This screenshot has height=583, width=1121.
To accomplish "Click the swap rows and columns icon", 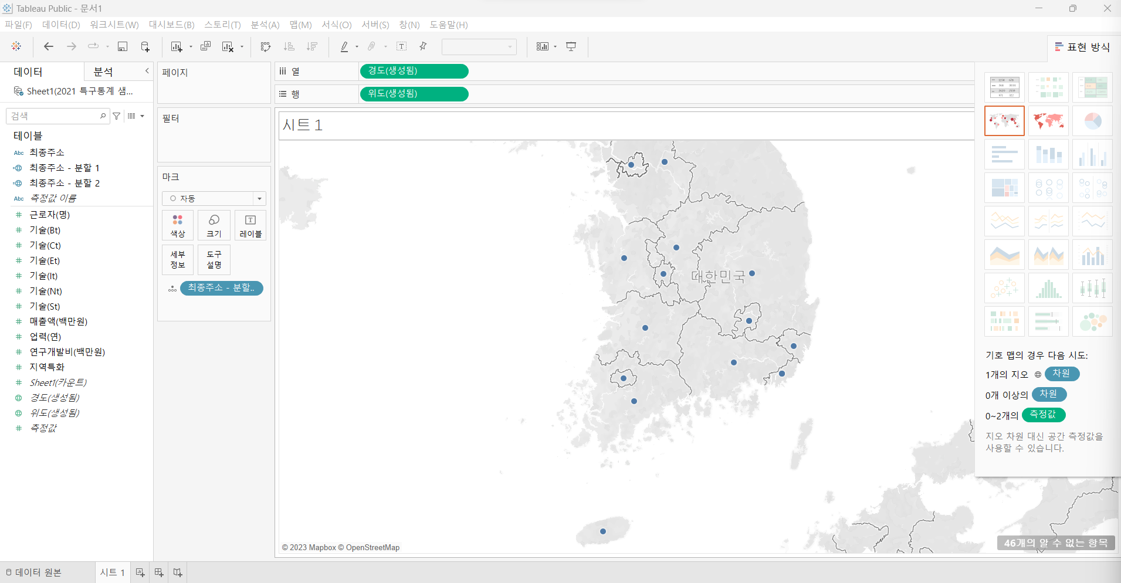I will 266,46.
